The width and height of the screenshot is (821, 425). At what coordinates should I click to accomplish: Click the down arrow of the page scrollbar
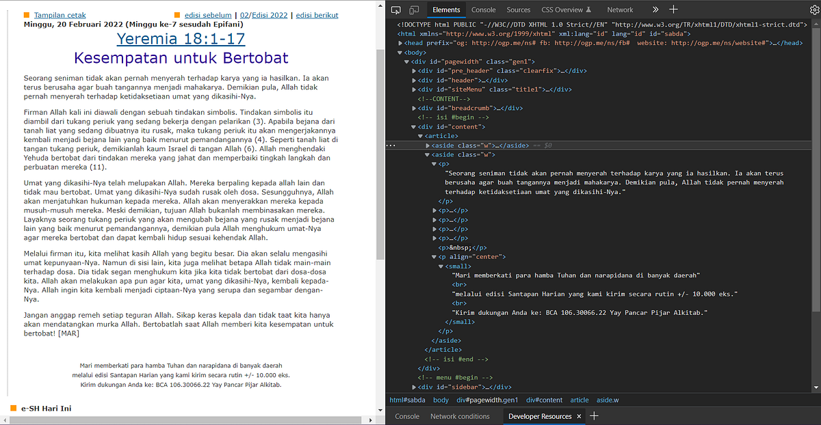point(381,411)
